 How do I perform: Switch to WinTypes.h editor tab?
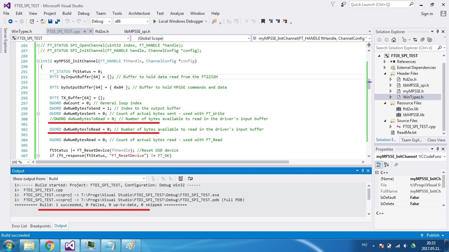[x=22, y=31]
